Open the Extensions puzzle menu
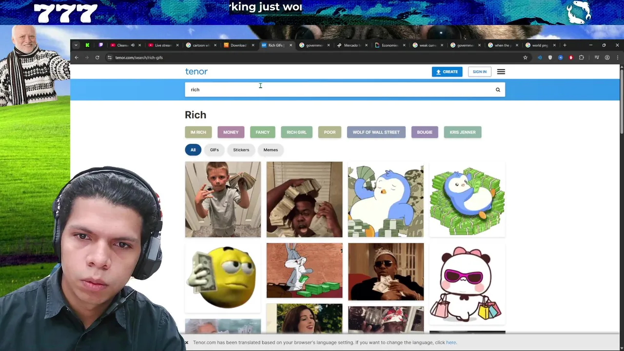 click(581, 58)
